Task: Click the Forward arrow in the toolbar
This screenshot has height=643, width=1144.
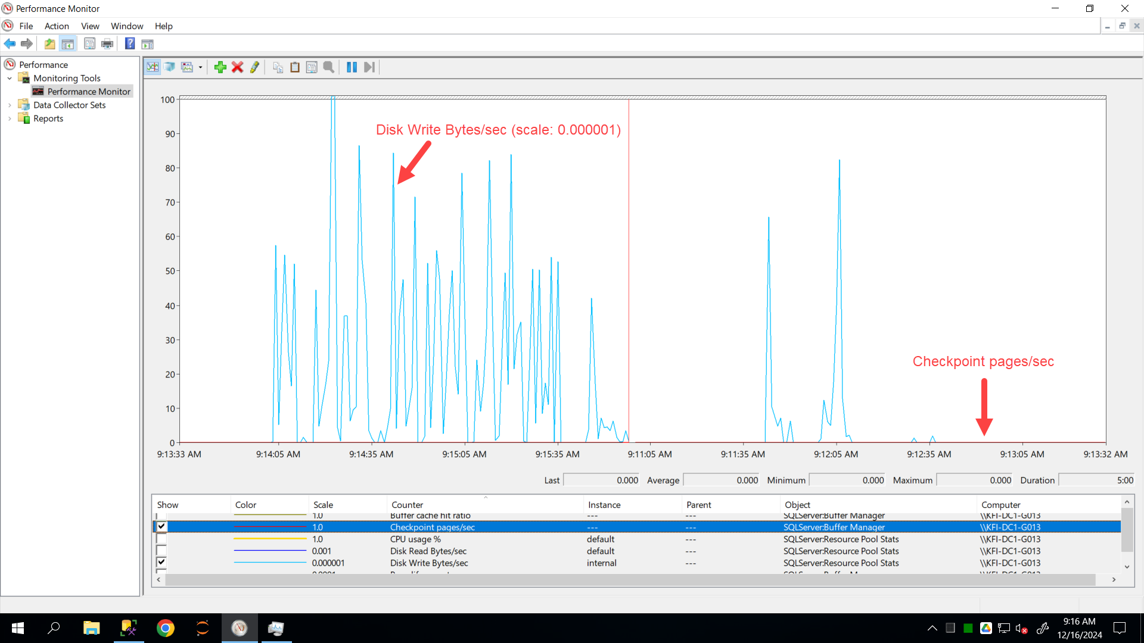Action: pyautogui.click(x=27, y=43)
